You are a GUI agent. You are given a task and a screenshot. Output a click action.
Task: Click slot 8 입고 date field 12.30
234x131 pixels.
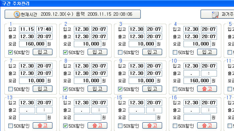pos(82,66)
